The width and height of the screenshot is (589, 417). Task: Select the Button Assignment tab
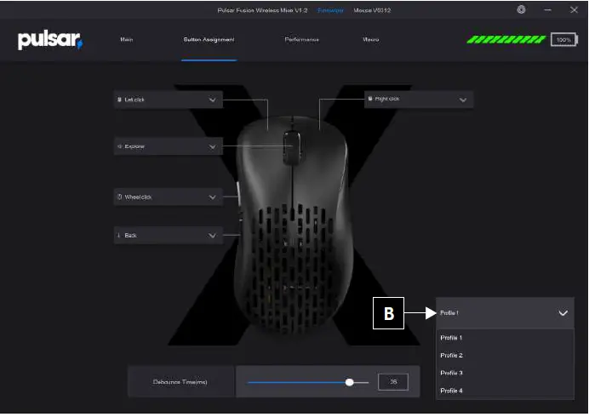[209, 39]
